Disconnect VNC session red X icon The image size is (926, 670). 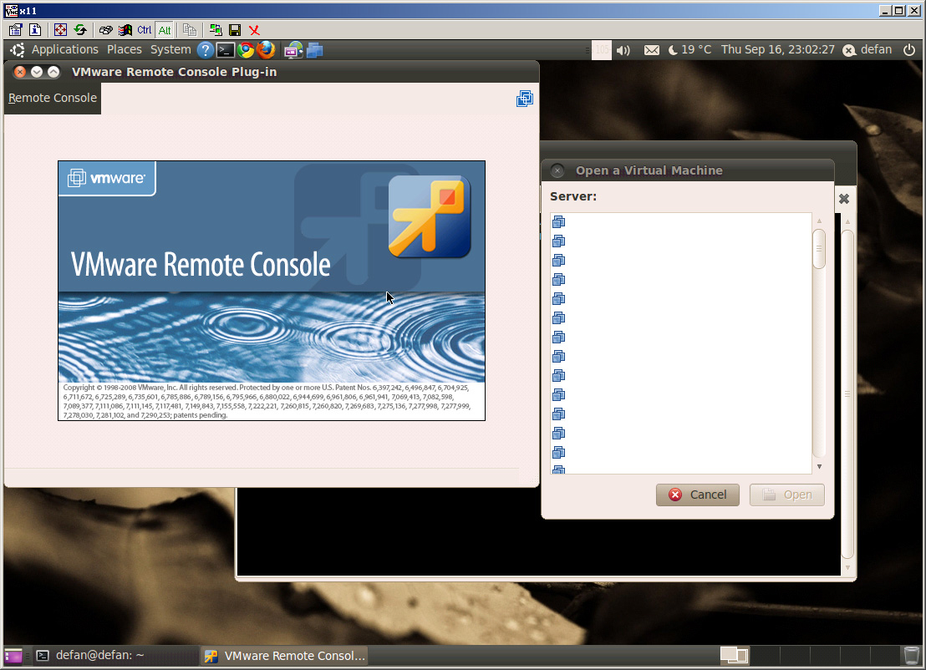pyautogui.click(x=255, y=29)
